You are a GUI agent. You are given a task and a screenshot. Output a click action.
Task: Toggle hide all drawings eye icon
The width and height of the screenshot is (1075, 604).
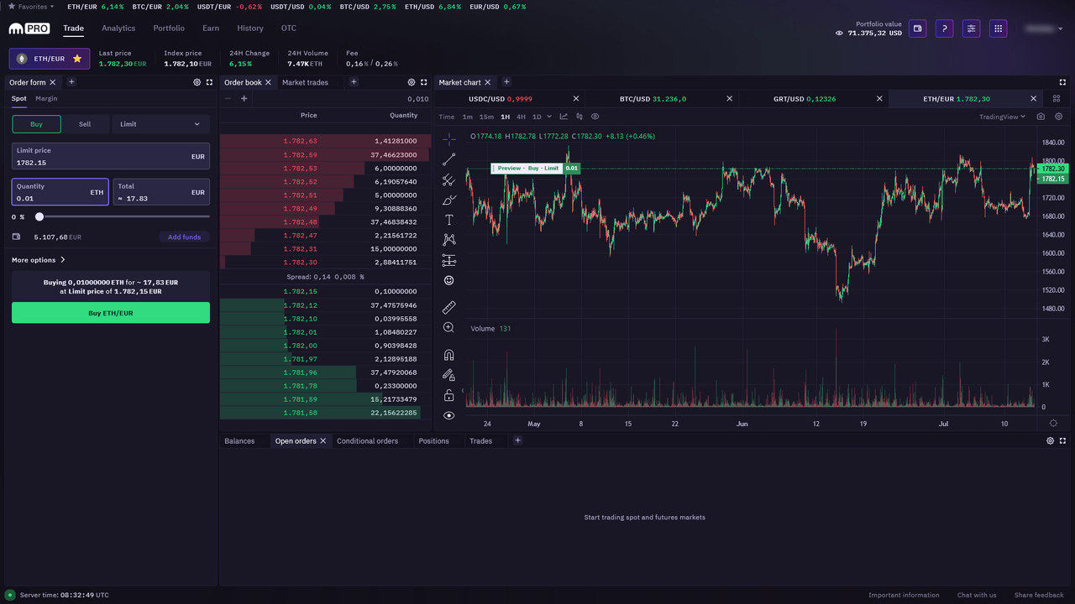pyautogui.click(x=448, y=415)
